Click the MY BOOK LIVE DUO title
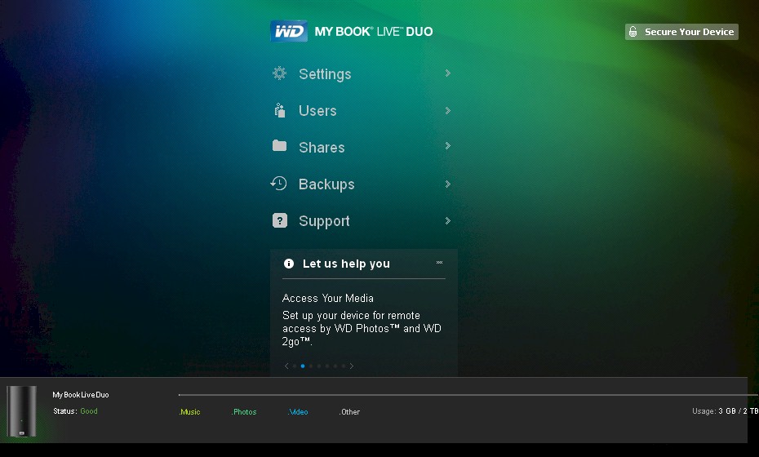 [x=374, y=32]
